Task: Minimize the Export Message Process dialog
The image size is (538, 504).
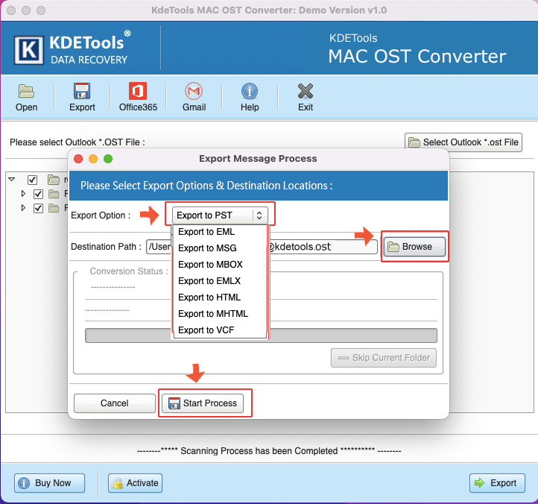Action: pyautogui.click(x=93, y=159)
